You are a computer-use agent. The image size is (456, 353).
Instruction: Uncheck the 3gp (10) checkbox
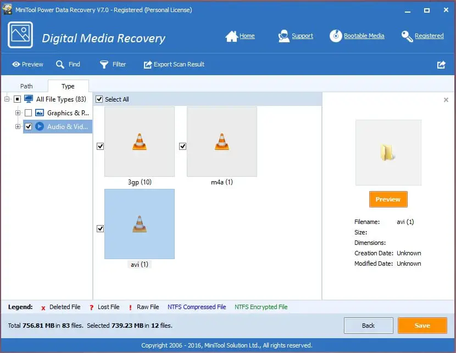coord(101,146)
